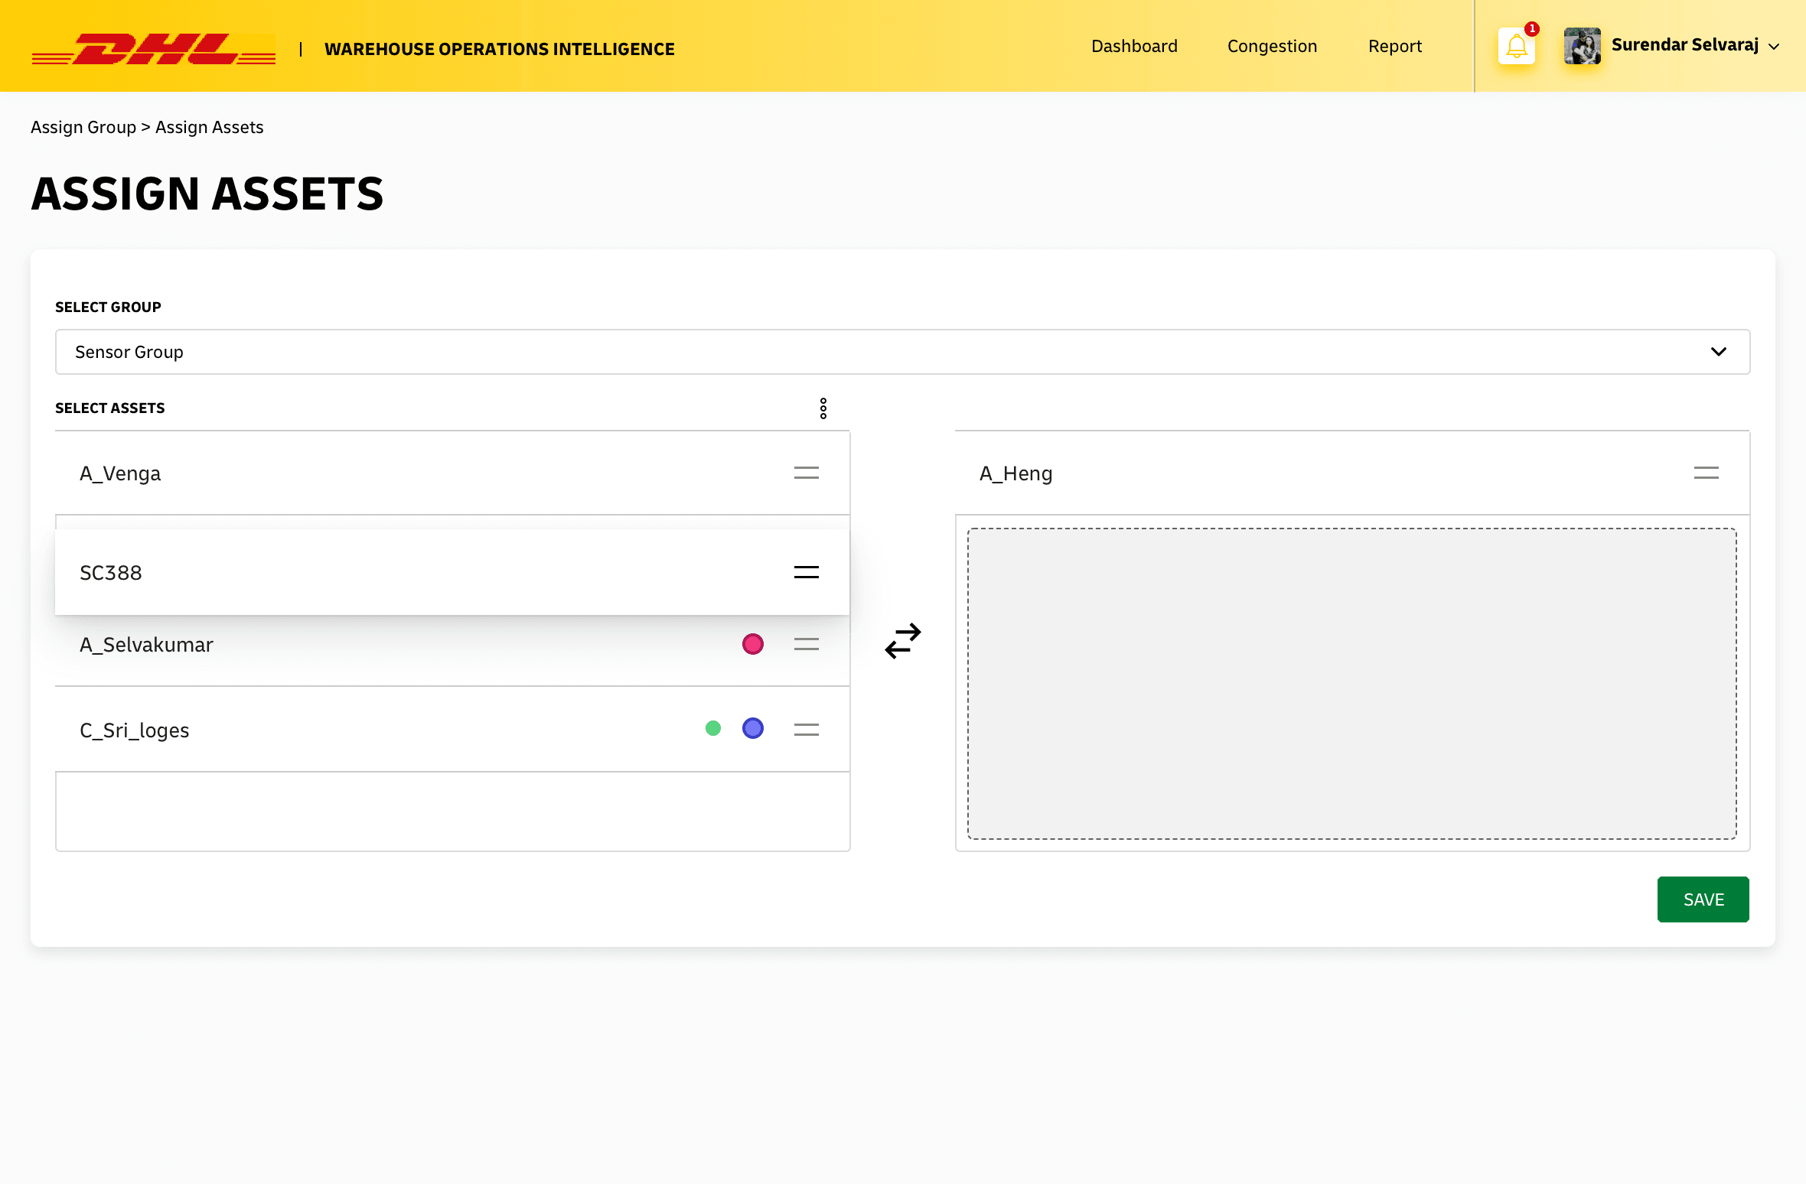Screen dimensions: 1806x1184
Task: Click Surendar Selvaraj's profile avatar
Action: (x=1583, y=46)
